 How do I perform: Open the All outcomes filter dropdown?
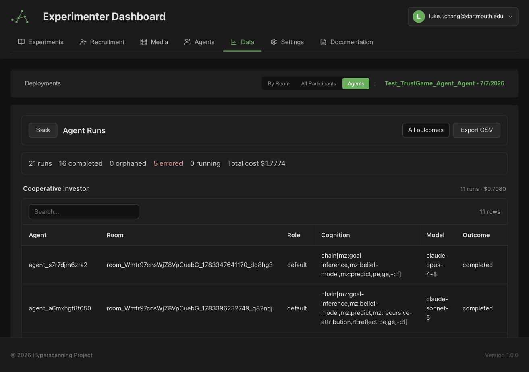(425, 130)
